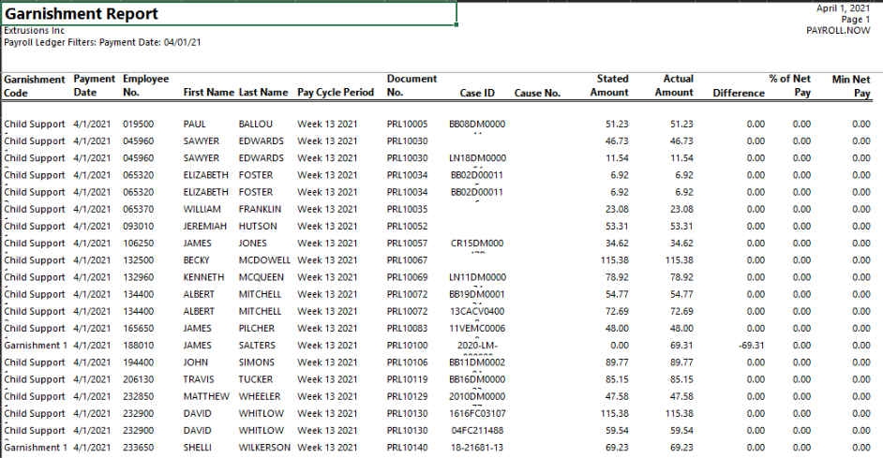The width and height of the screenshot is (883, 458).
Task: Select document number PRL10005
Action: (407, 124)
